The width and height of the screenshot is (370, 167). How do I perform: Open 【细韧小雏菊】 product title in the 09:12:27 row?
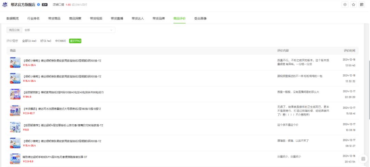click(62, 141)
